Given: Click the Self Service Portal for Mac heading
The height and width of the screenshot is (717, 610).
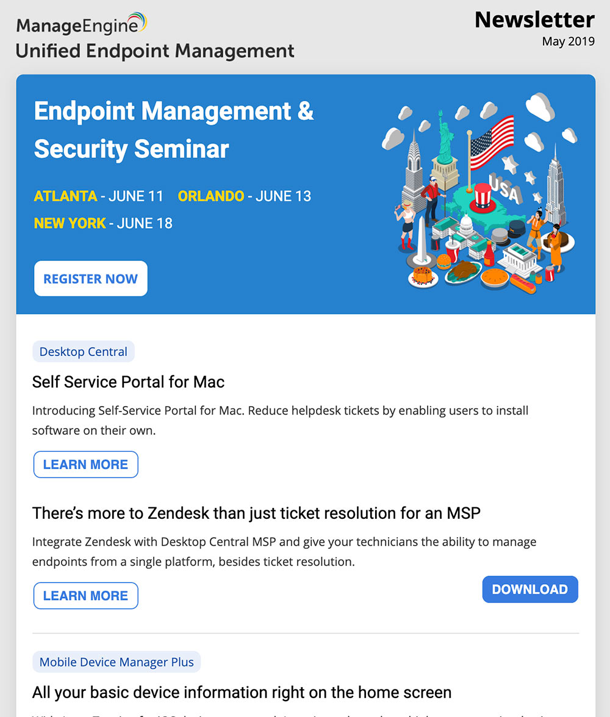Looking at the screenshot, I should coord(128,382).
